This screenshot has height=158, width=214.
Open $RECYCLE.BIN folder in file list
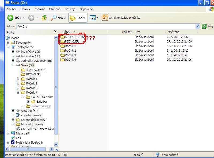pos(74,37)
